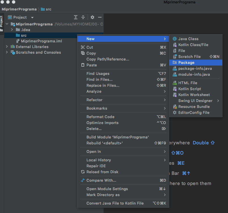Collapse the MiprimerPrograma root node

(7, 24)
